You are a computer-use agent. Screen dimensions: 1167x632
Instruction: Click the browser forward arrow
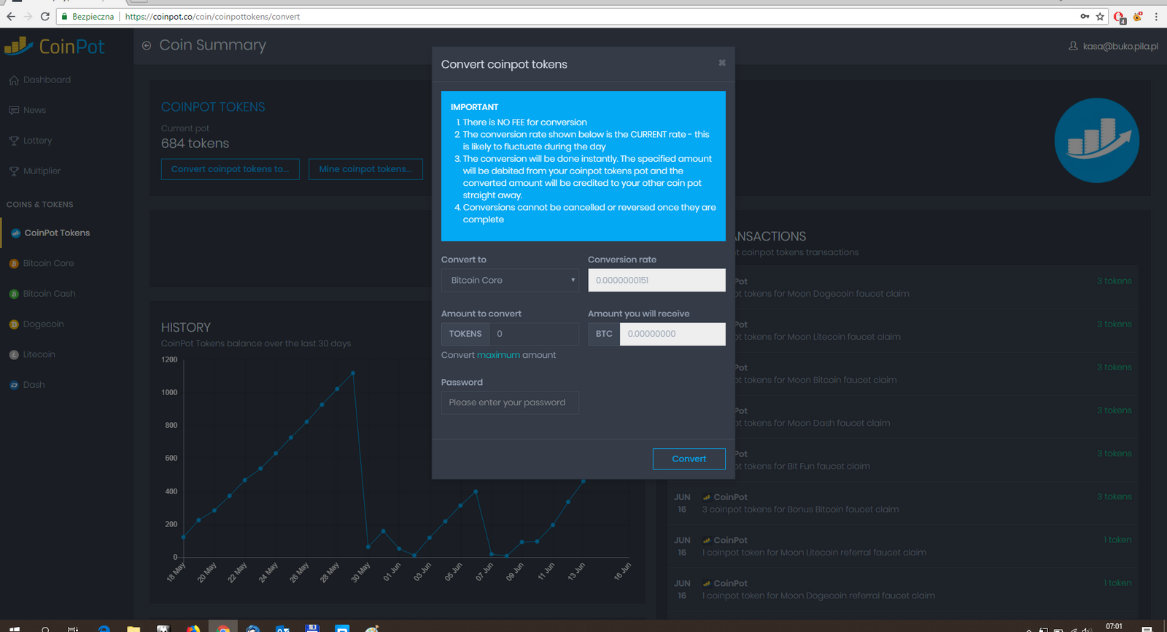(28, 16)
